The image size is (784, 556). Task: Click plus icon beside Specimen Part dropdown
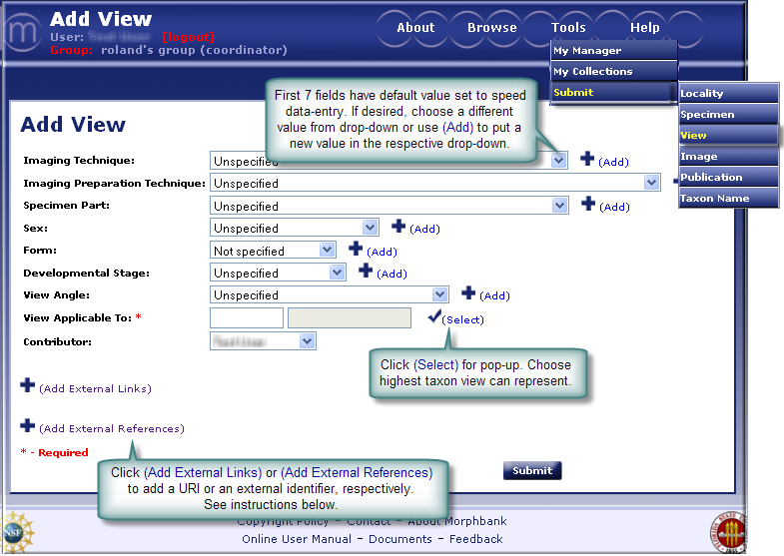[588, 205]
